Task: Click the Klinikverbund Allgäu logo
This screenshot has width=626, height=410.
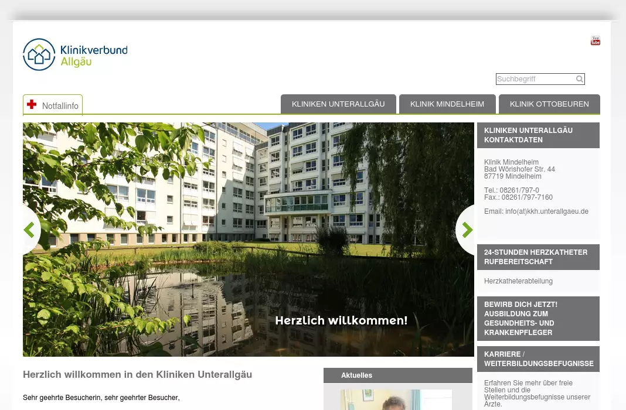Action: tap(75, 54)
